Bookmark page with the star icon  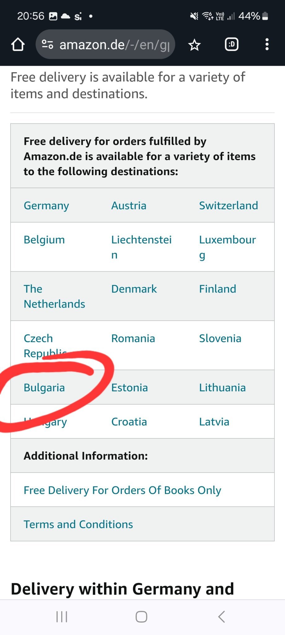(x=194, y=45)
